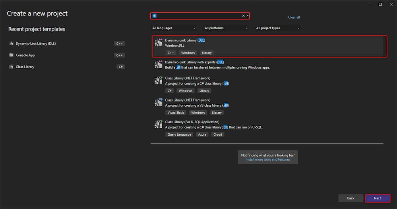The image size is (397, 209).
Task: Click C++ badge beside recent Dynamic-Link Library
Action: coord(119,44)
